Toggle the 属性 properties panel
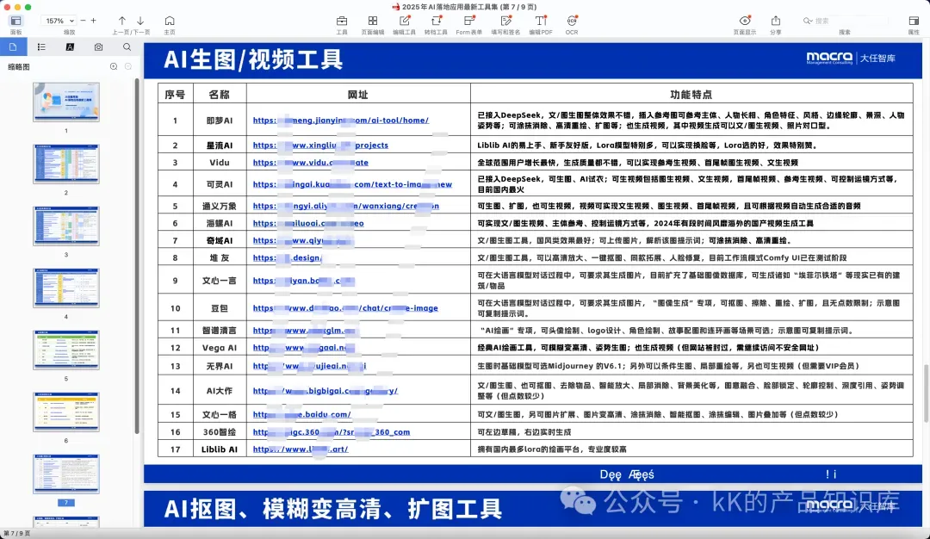The image size is (930, 539). point(914,21)
